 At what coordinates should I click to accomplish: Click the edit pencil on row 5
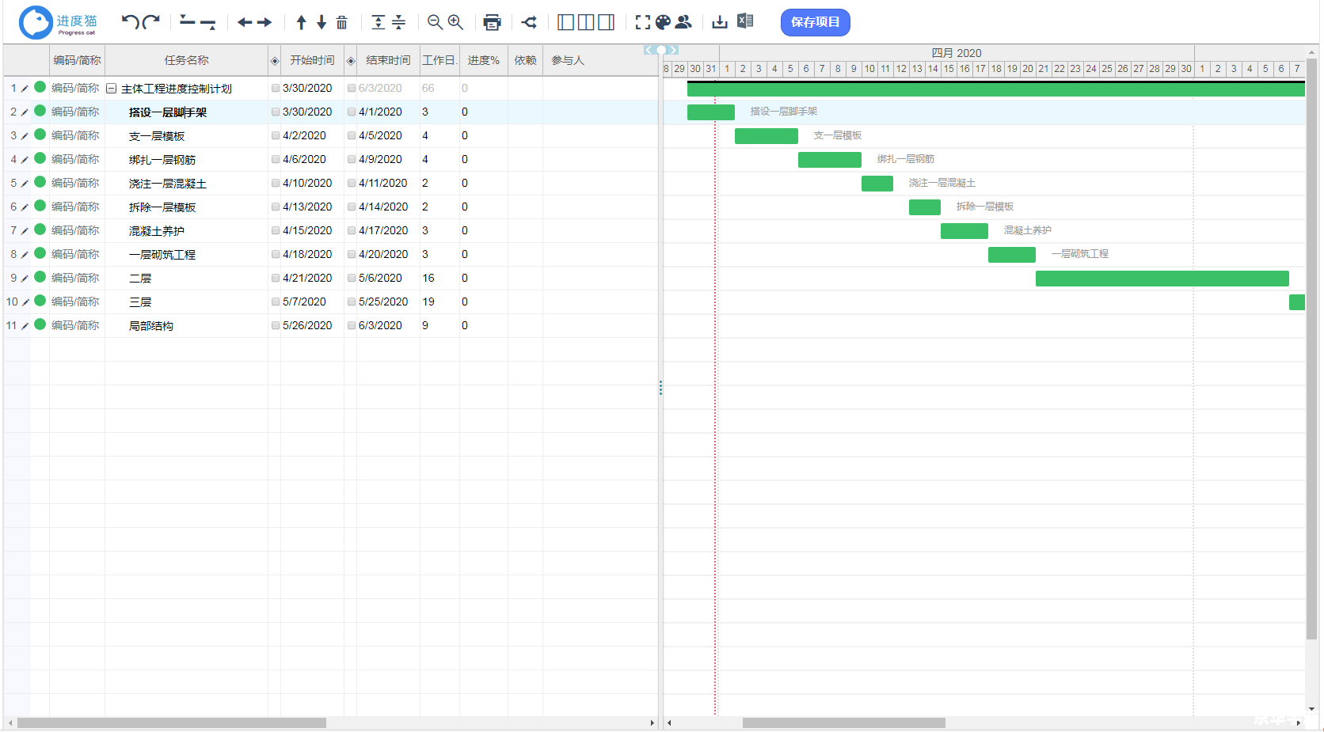pos(25,184)
